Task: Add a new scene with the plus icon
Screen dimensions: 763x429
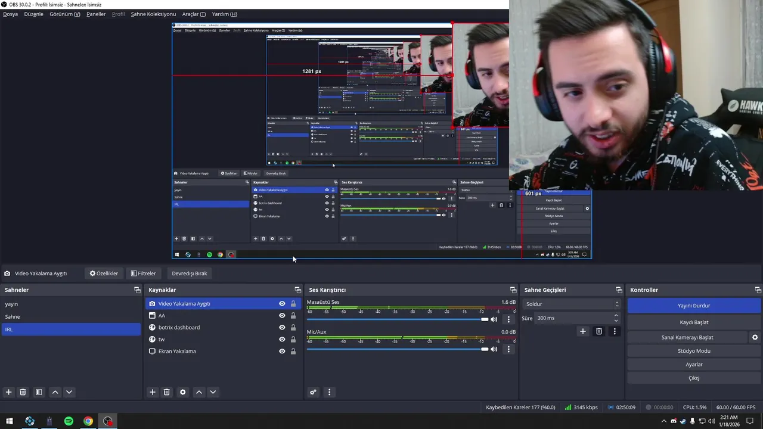Action: click(8, 392)
